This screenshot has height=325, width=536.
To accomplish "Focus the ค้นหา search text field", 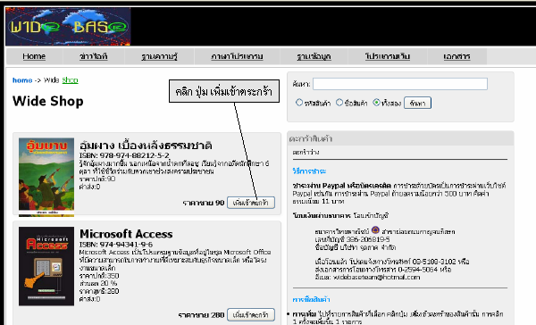I will 400,84.
